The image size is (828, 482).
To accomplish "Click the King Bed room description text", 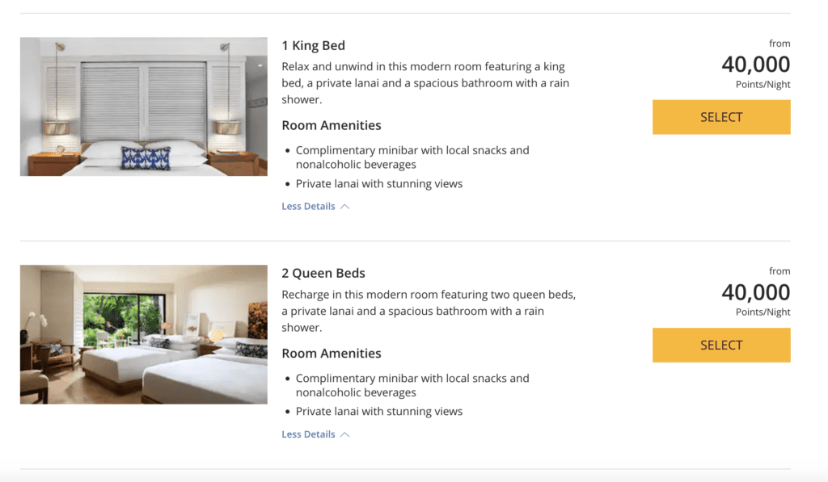I will point(423,83).
